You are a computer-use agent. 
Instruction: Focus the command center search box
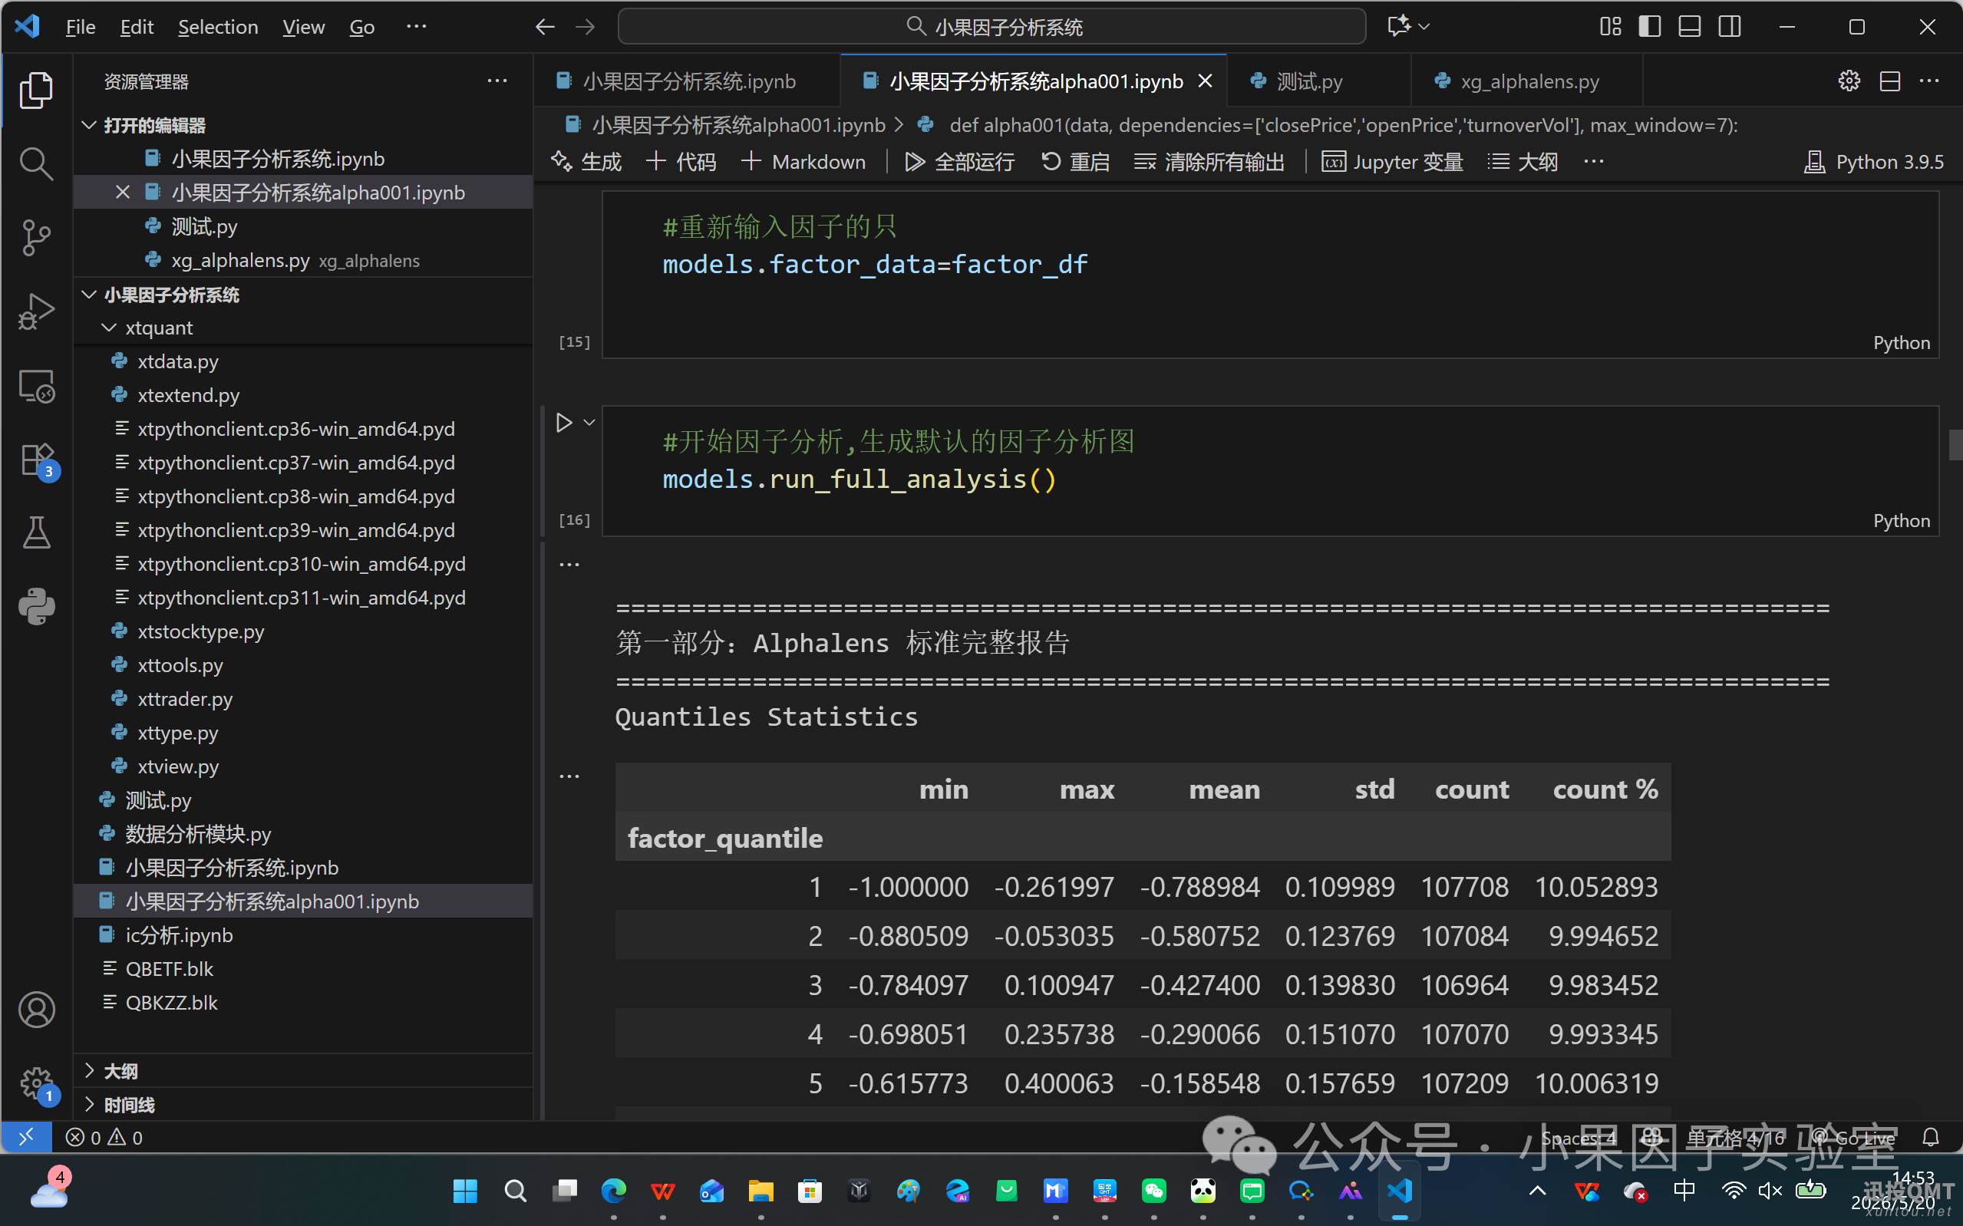[x=991, y=27]
